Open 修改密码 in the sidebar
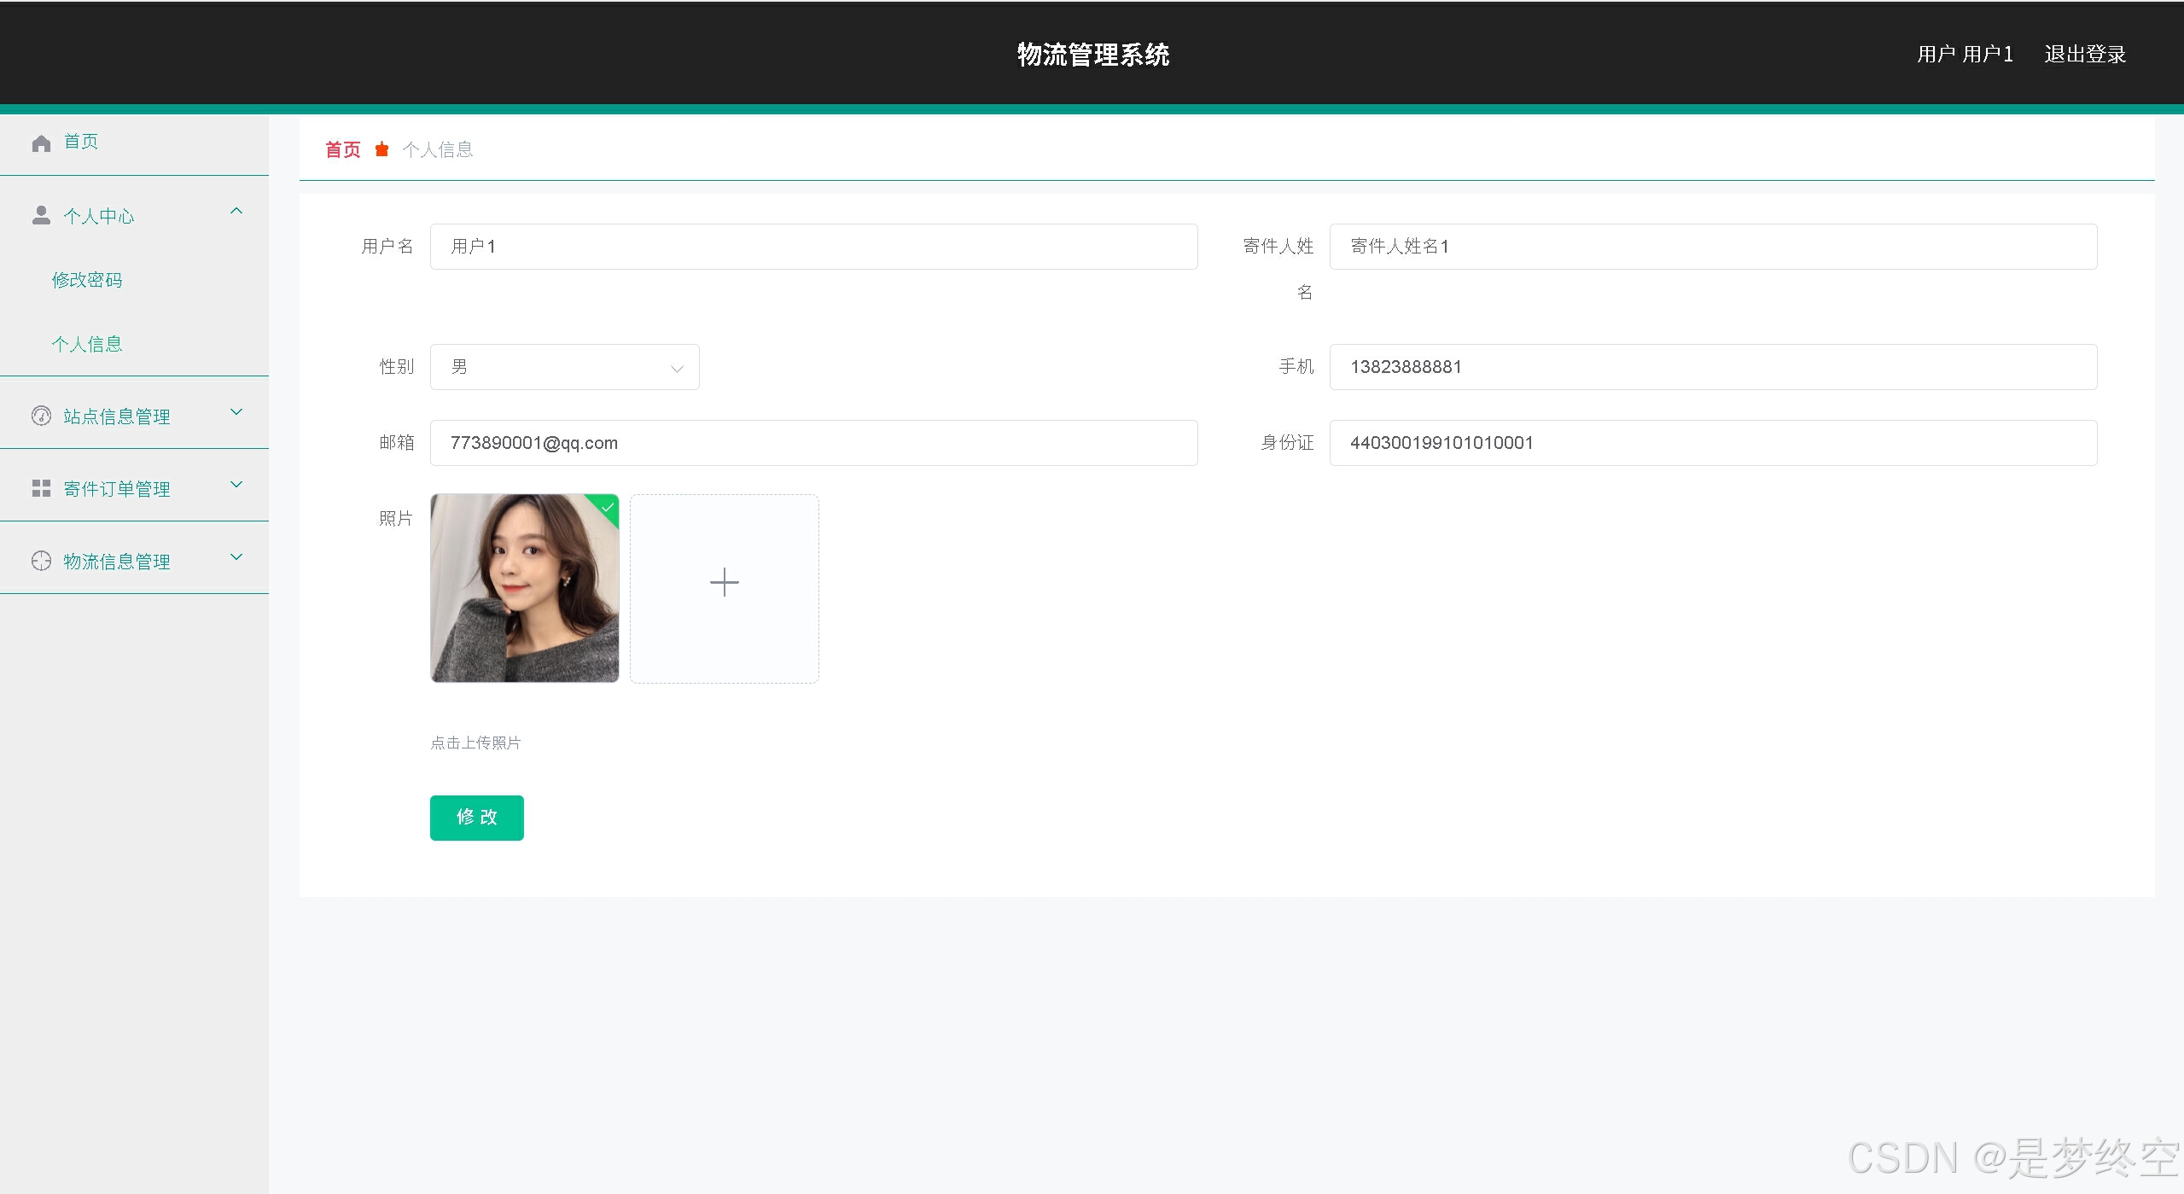This screenshot has width=2184, height=1194. (87, 280)
